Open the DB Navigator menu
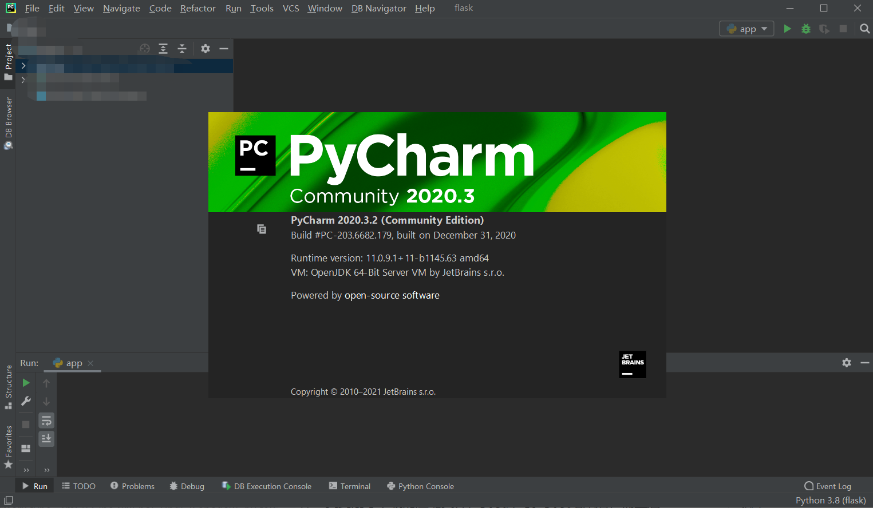Viewport: 873px width, 508px height. coord(378,9)
